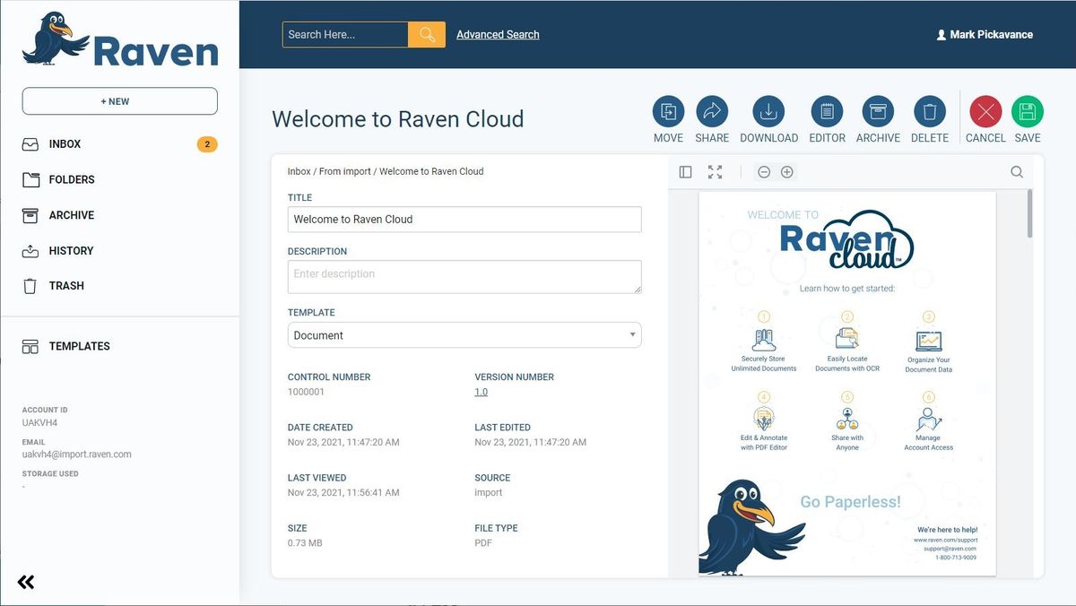1076x606 pixels.
Task: Collapse the left sidebar
Action: [25, 582]
